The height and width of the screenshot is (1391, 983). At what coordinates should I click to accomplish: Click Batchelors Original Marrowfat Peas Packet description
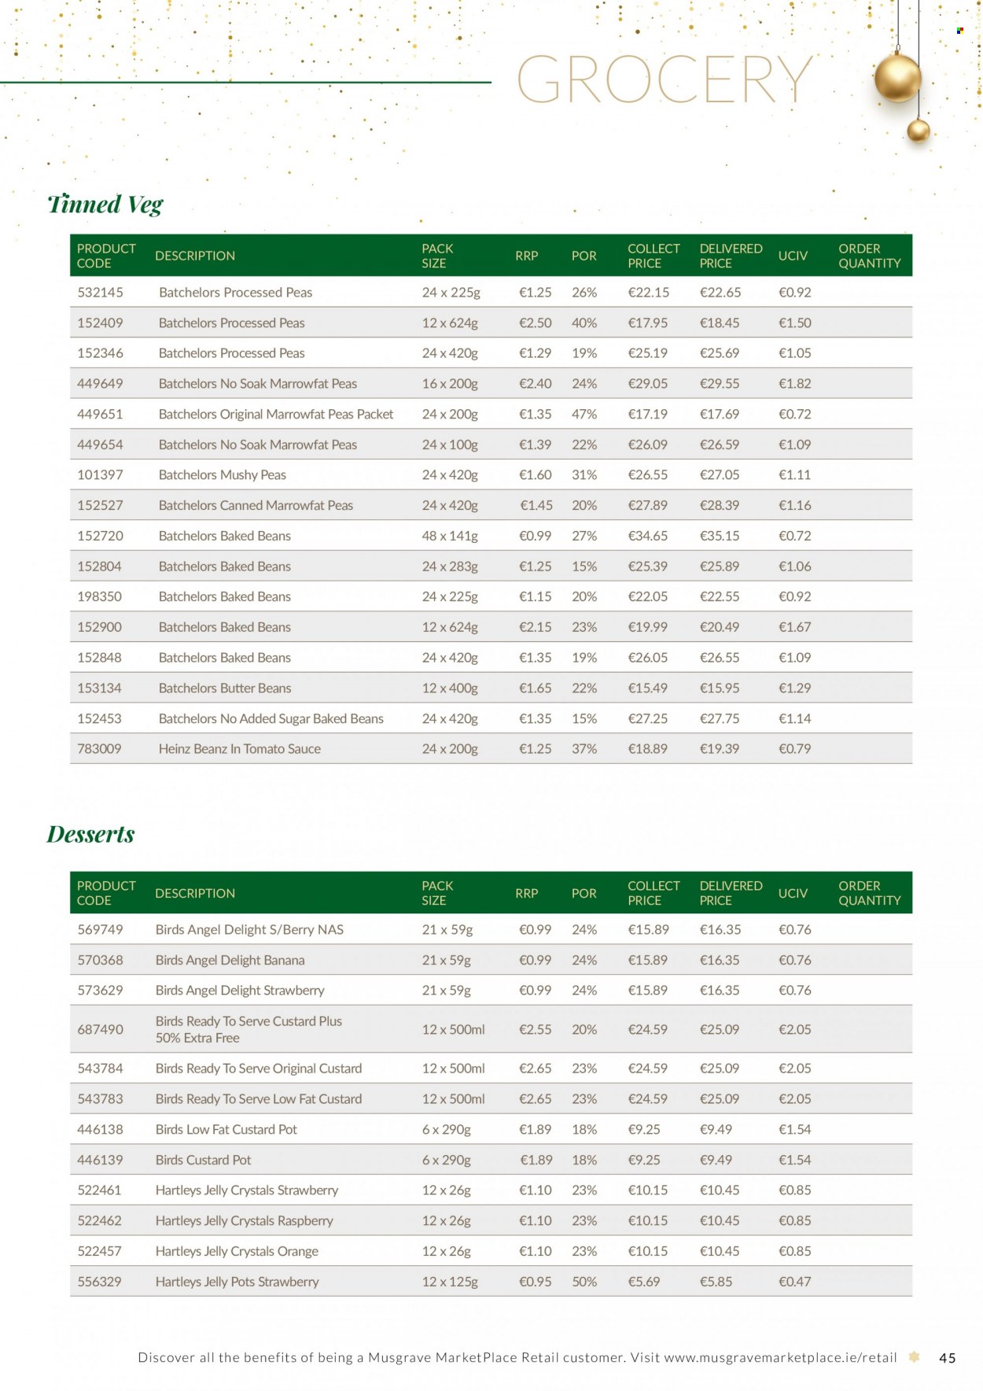pos(276,415)
